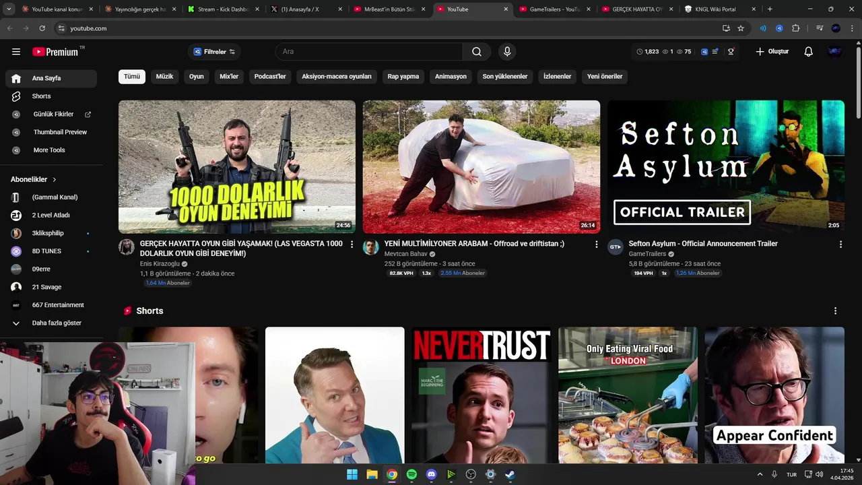
Task: Open options for Mevtcan Bahav video
Action: click(x=596, y=245)
